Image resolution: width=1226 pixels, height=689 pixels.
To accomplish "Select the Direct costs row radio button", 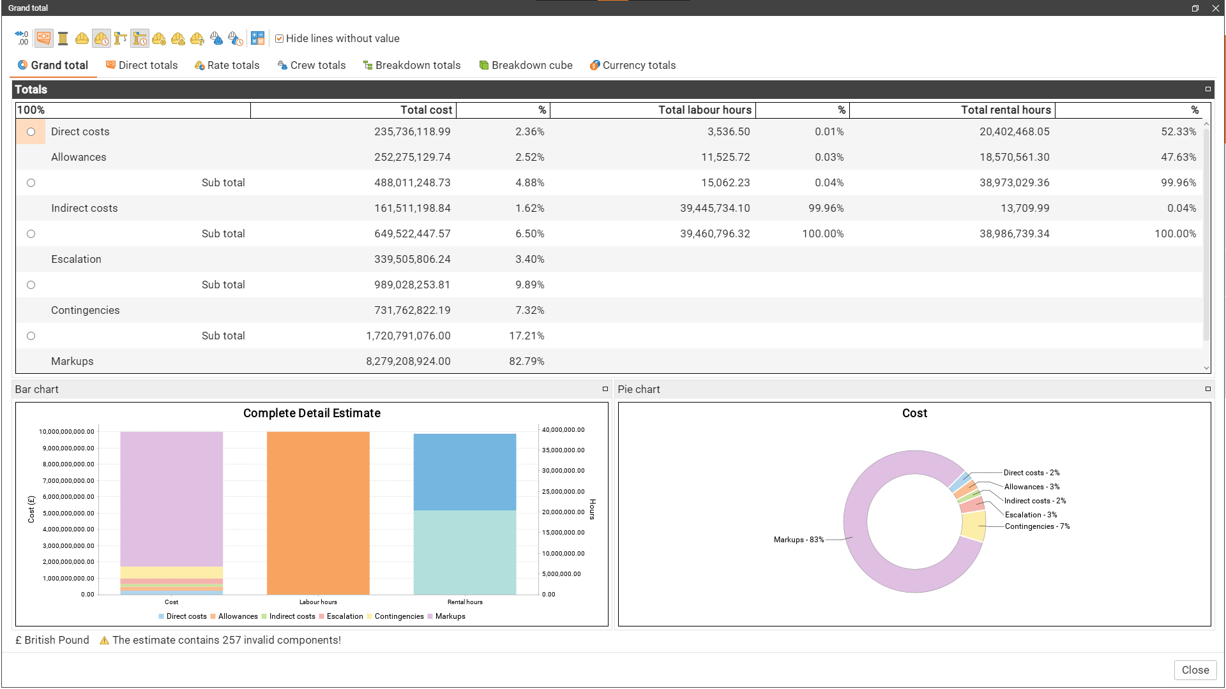I will click(x=31, y=131).
